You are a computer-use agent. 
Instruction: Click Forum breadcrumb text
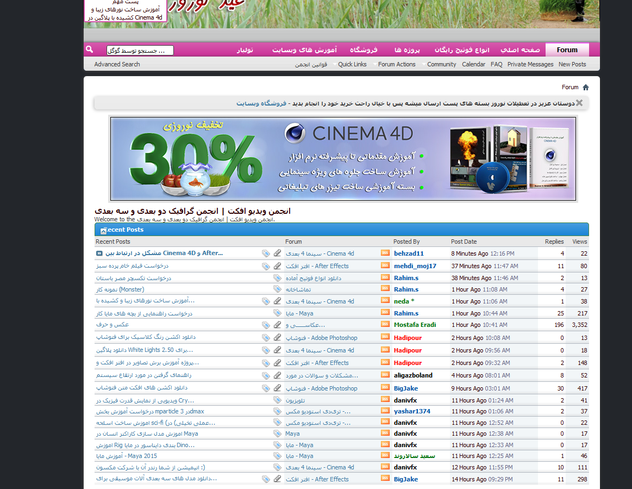coord(570,87)
